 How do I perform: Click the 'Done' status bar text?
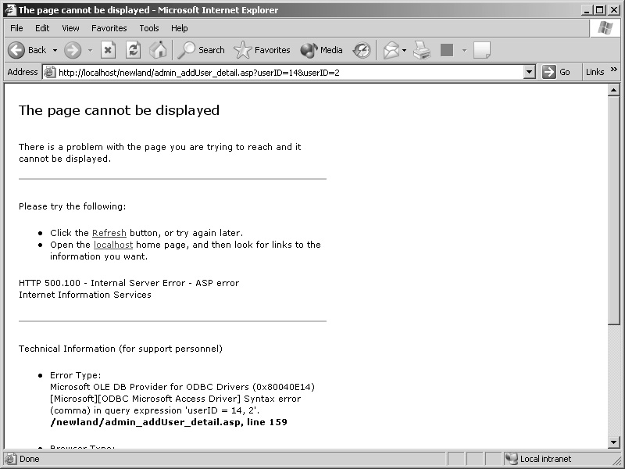[30, 459]
